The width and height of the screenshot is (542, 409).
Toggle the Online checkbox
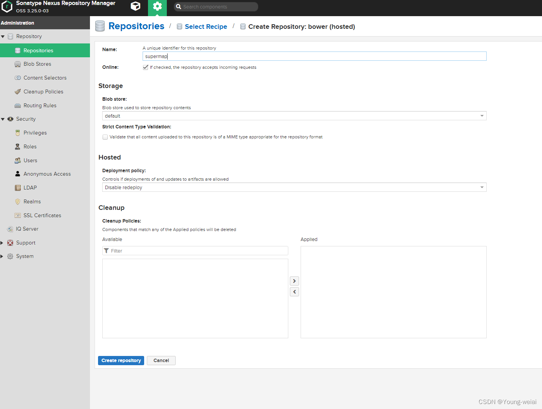click(145, 67)
